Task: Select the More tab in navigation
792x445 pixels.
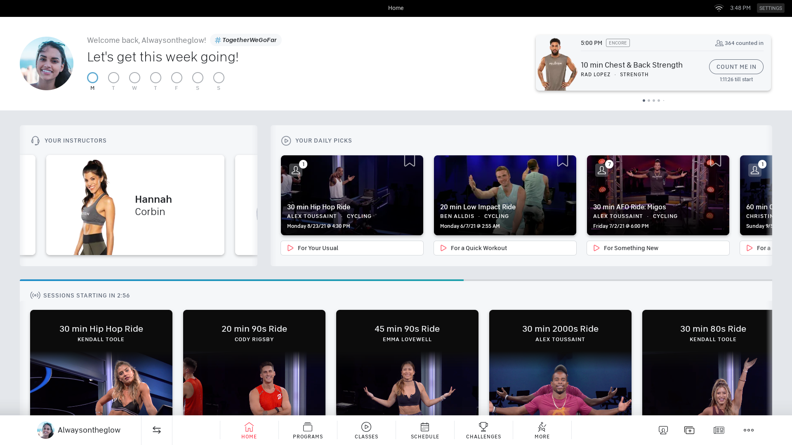Action: (x=542, y=429)
